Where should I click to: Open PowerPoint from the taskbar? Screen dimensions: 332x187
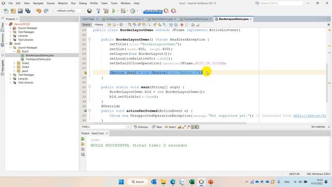211,182
